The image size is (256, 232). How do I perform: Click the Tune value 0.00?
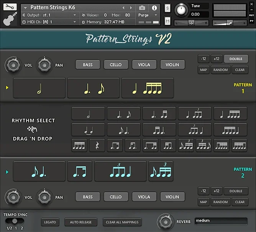pos(195,14)
